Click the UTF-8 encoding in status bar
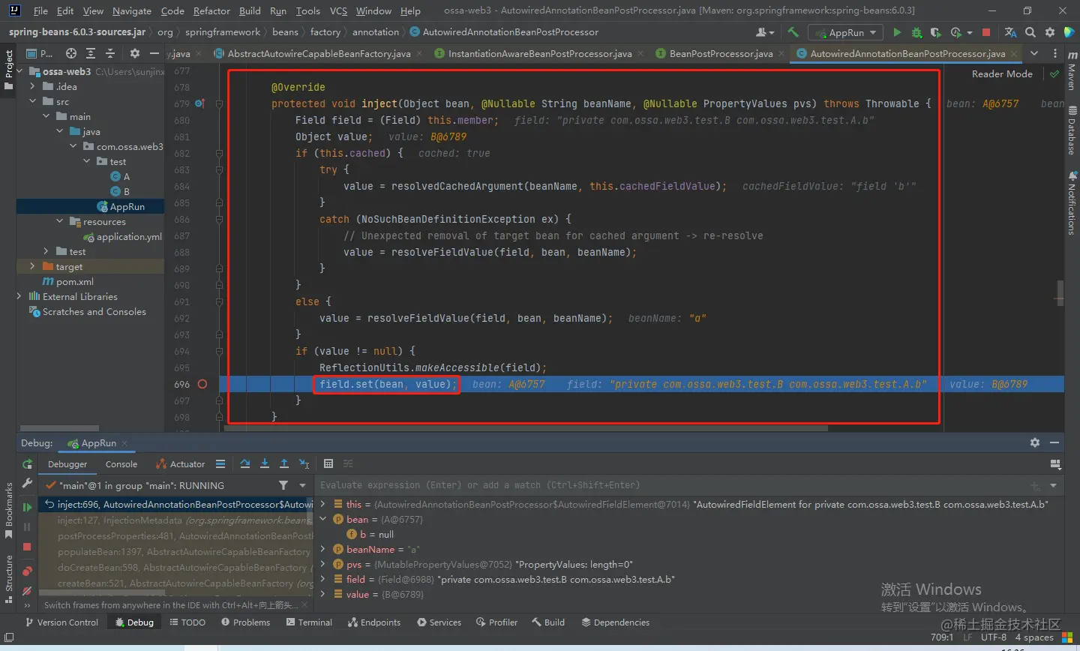The width and height of the screenshot is (1080, 651). [993, 637]
